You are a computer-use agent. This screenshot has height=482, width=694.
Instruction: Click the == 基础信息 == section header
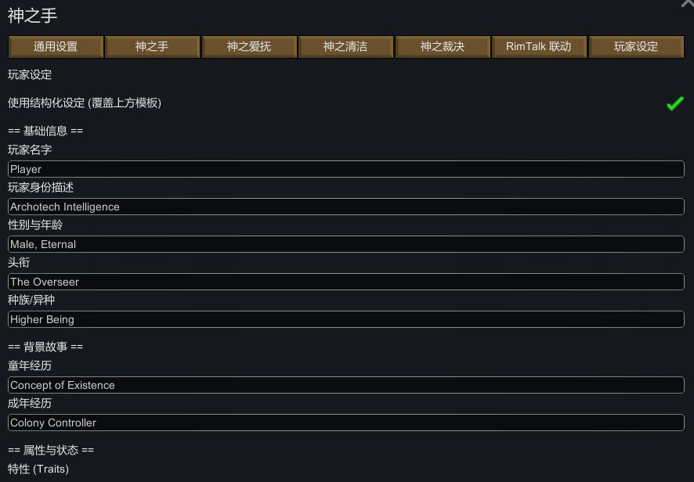45,131
